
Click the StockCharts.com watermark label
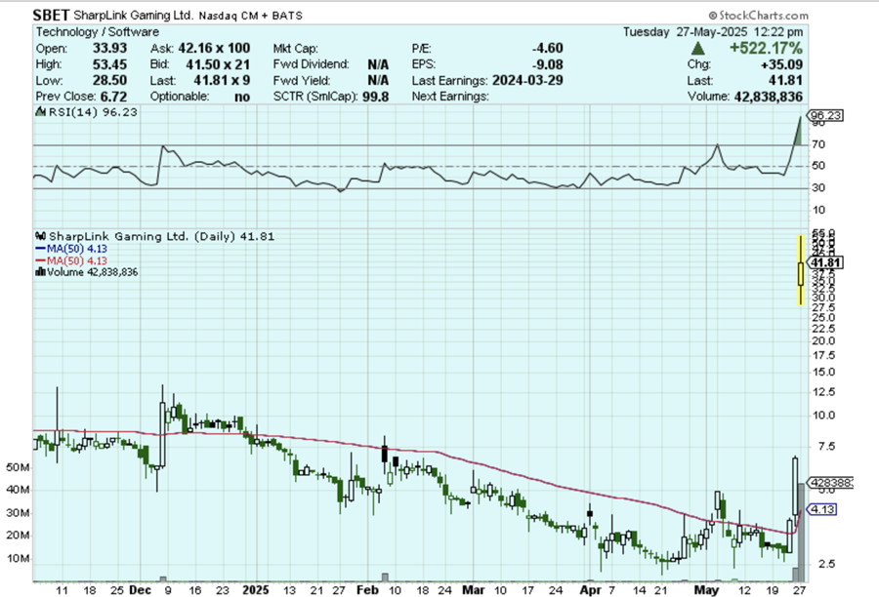[758, 16]
